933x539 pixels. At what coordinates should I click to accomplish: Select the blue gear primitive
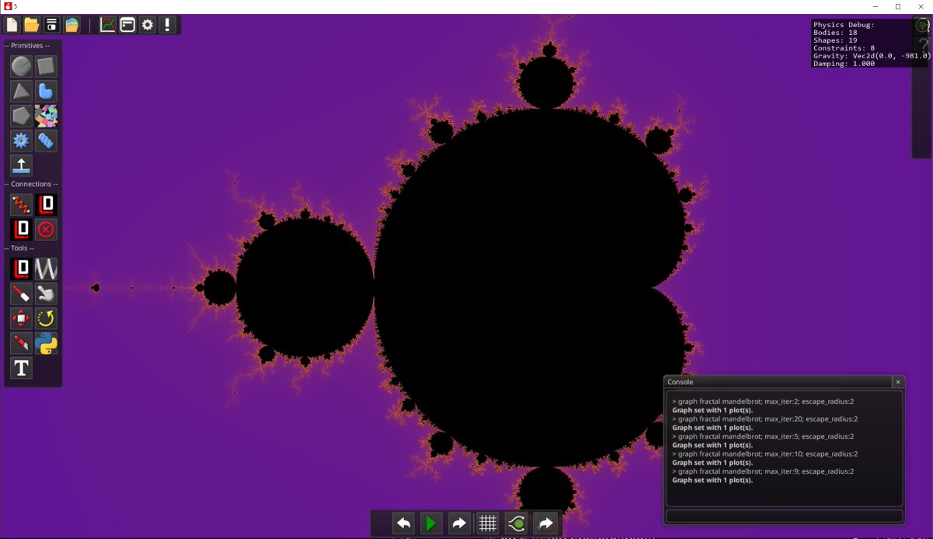[21, 141]
